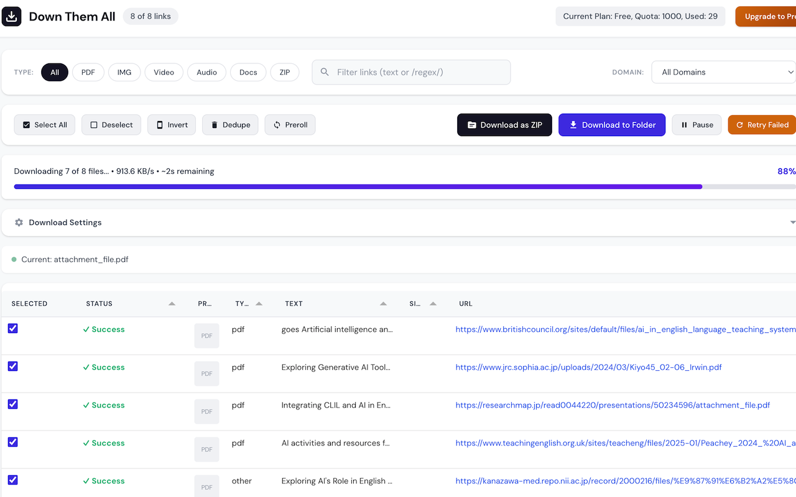The image size is (796, 497).
Task: Open the All Domains dropdown
Action: click(x=724, y=72)
